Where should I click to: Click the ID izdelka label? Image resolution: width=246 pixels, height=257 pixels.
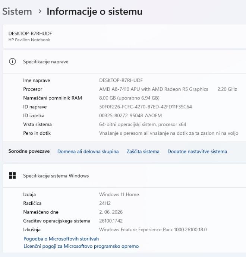(x=34, y=115)
